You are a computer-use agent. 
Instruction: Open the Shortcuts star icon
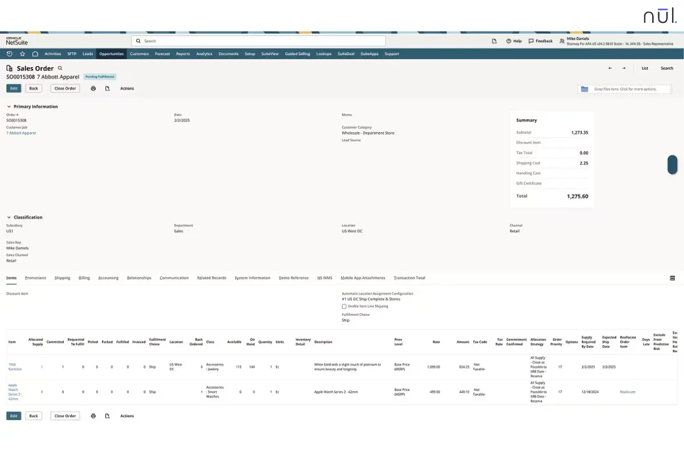(22, 54)
